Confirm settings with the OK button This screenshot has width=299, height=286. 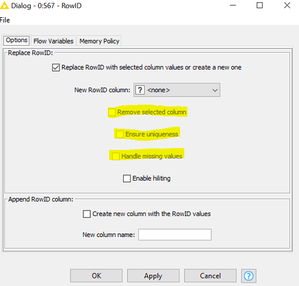pos(96,276)
